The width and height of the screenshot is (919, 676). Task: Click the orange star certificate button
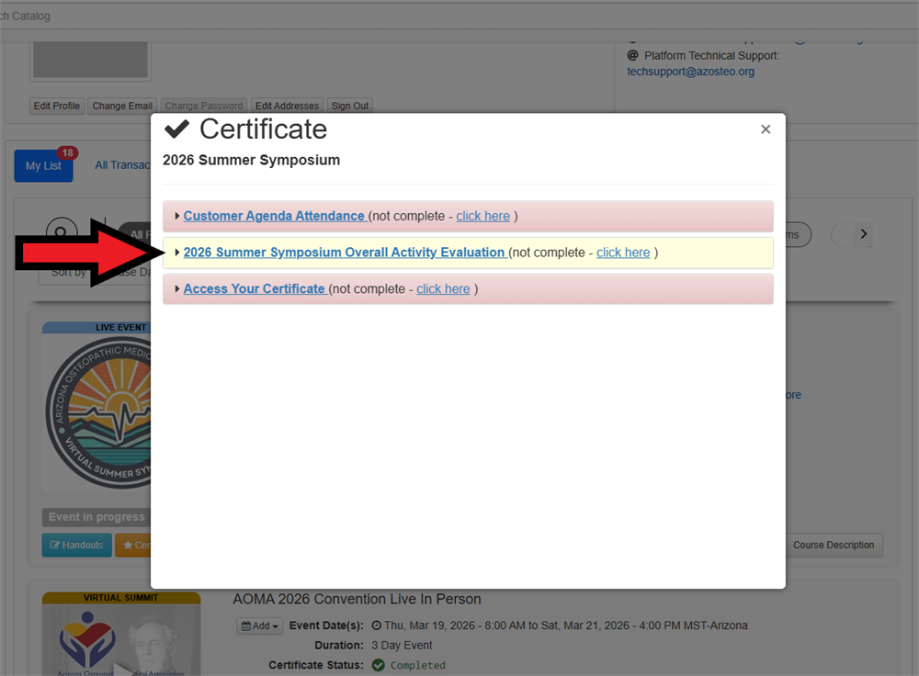[x=133, y=545]
